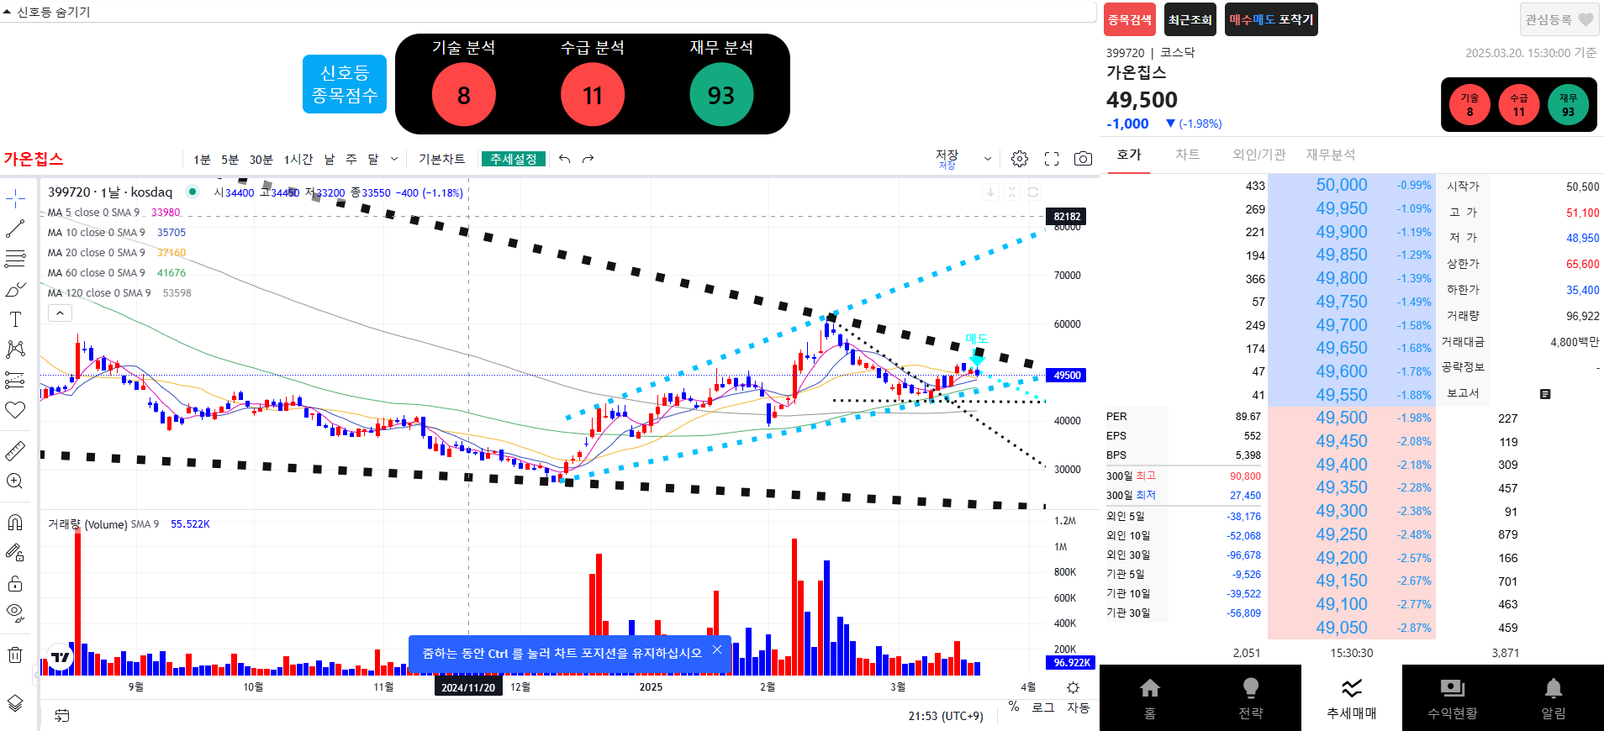Close the Ctrl zoom hint tooltip
Image resolution: width=1604 pixels, height=731 pixels.
tap(717, 649)
